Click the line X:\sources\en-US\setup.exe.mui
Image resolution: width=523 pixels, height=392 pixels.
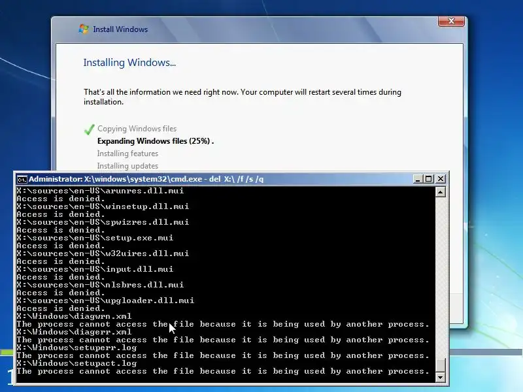point(95,238)
